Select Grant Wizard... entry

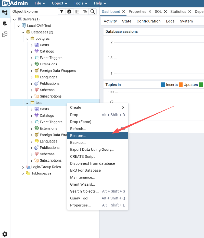pyautogui.click(x=98, y=184)
